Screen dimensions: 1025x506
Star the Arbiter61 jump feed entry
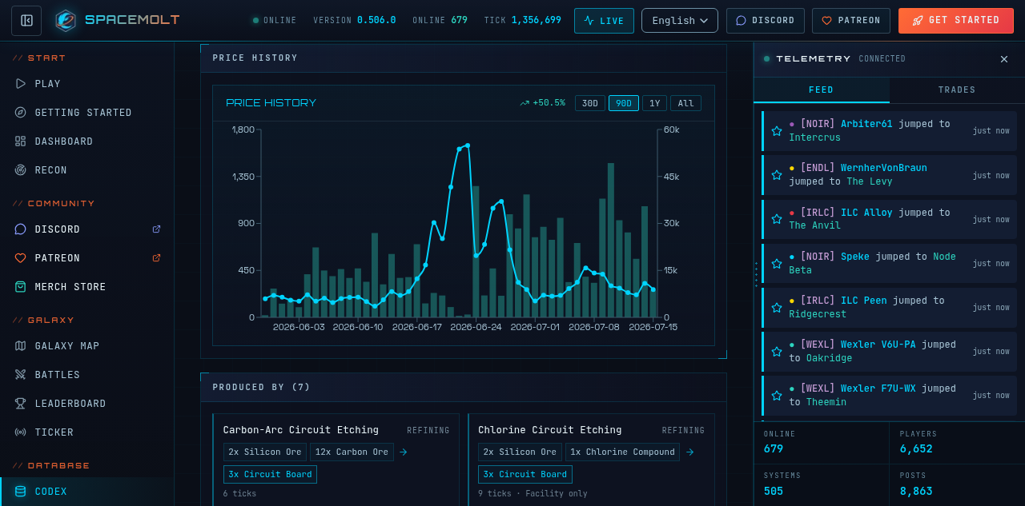[776, 131]
